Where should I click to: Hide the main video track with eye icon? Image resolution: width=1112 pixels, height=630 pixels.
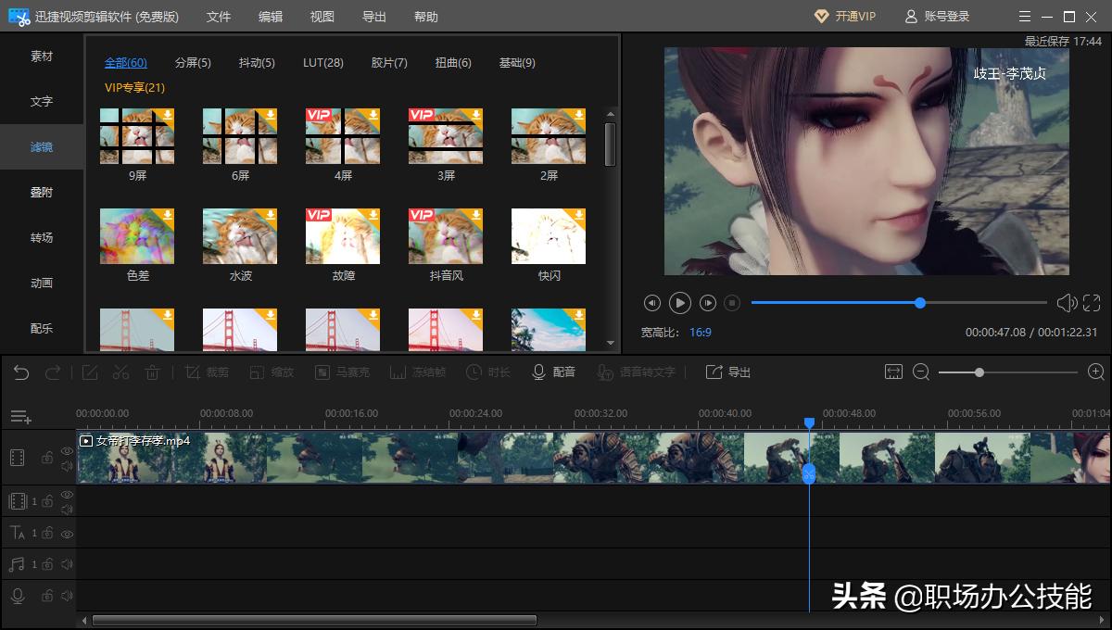(67, 451)
